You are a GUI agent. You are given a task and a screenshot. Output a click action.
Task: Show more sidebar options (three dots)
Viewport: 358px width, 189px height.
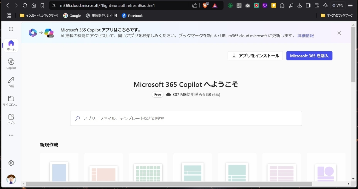(x=11, y=135)
